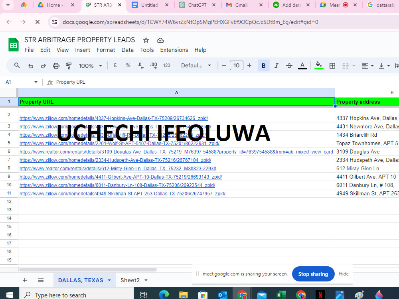The width and height of the screenshot is (399, 299).
Task: Open more number formats 123
Action: click(167, 65)
